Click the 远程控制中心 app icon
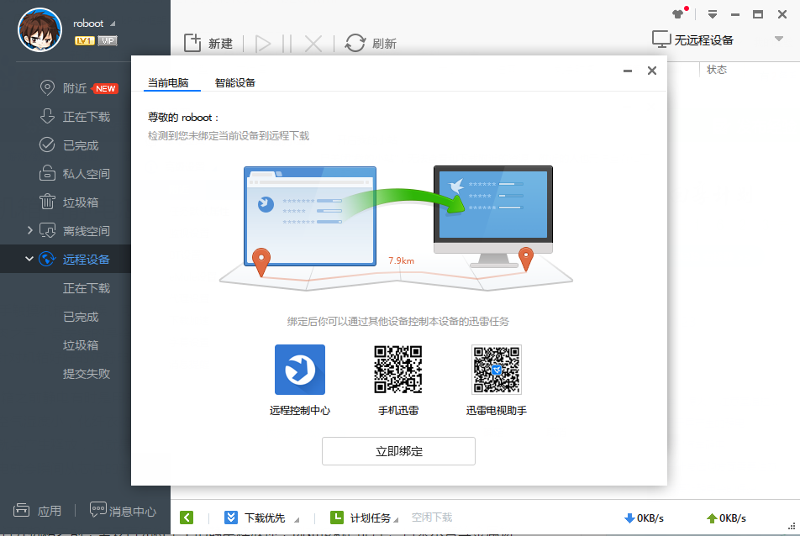Viewport: 800px width, 536px height. pos(300,370)
